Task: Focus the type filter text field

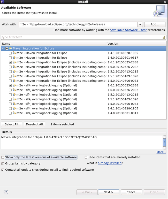Action: coord(81,37)
